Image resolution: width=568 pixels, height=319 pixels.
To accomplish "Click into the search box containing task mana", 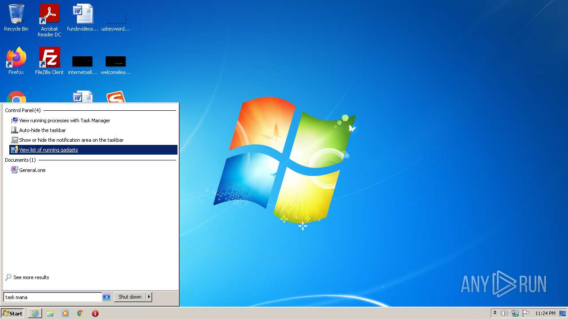I will click(52, 297).
